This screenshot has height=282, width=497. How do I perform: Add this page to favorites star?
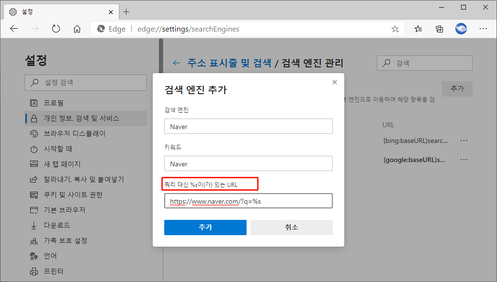[395, 29]
